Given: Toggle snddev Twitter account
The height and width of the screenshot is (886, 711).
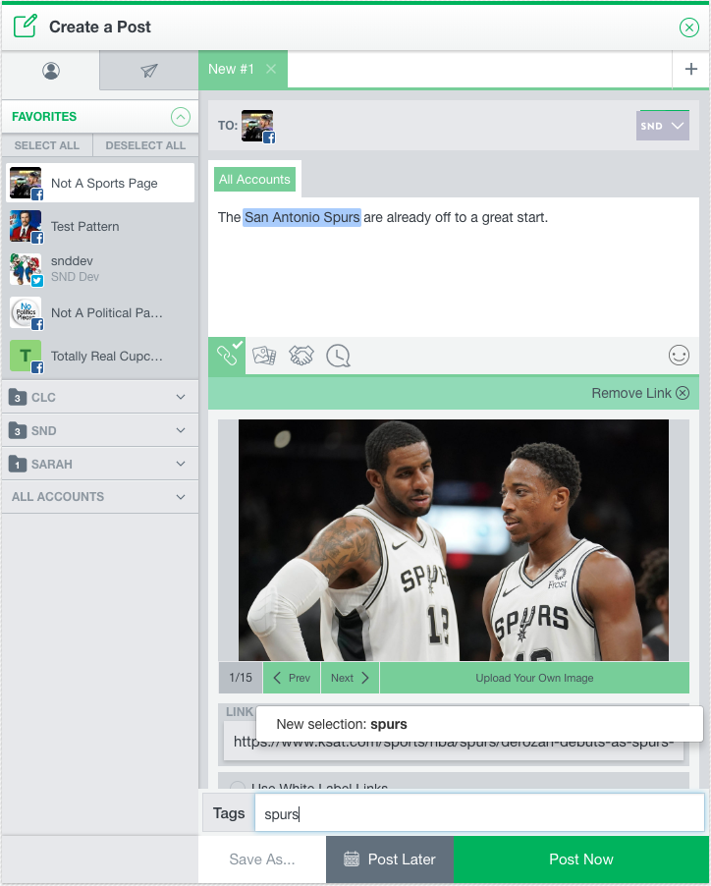Looking at the screenshot, I should point(100,269).
